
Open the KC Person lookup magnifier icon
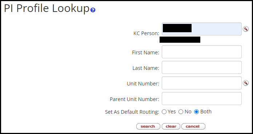pyautogui.click(x=246, y=29)
